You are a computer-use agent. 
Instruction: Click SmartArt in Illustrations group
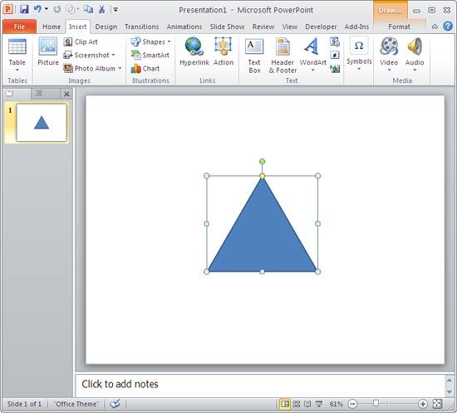150,55
